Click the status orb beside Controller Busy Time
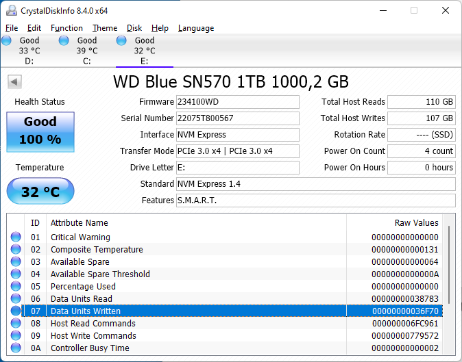 click(x=16, y=348)
